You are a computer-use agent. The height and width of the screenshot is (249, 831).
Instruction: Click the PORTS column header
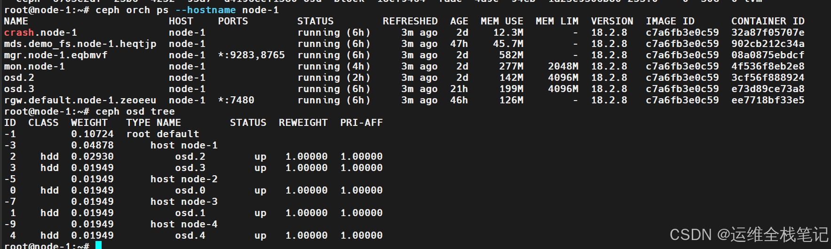[233, 21]
